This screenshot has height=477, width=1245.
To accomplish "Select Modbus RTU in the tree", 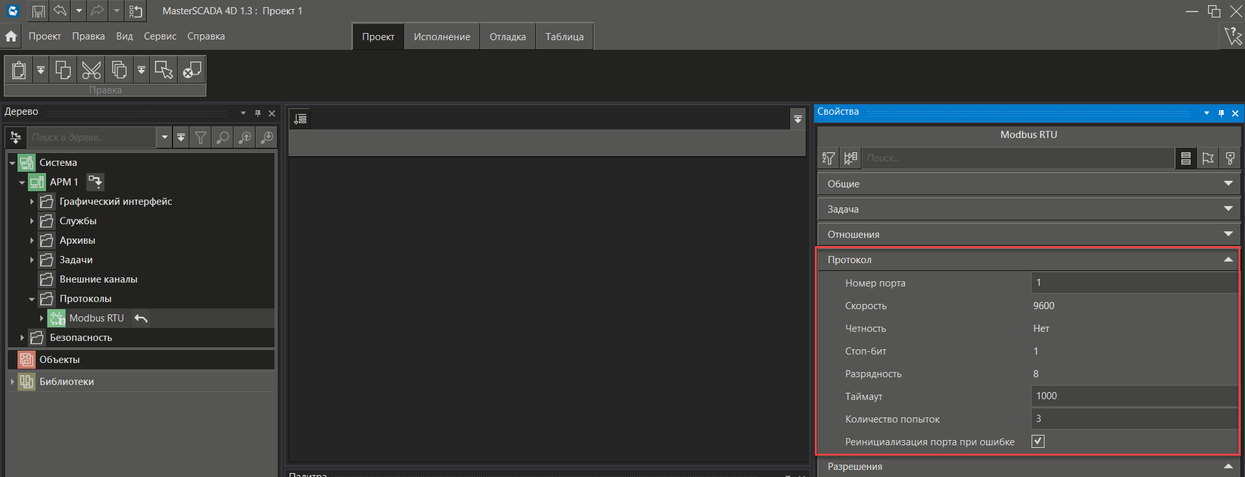I will point(96,318).
